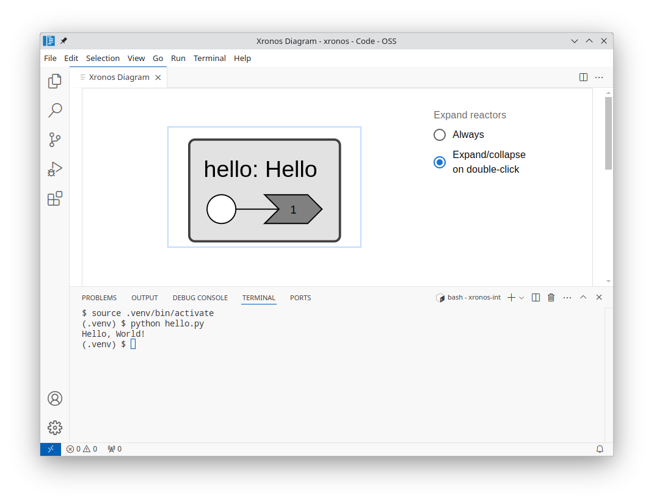Open the Accounts icon
Viewport: 654px width, 504px height.
click(x=54, y=398)
